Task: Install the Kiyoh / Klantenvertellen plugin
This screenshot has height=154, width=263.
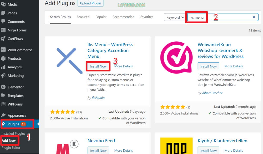Action: (209, 151)
